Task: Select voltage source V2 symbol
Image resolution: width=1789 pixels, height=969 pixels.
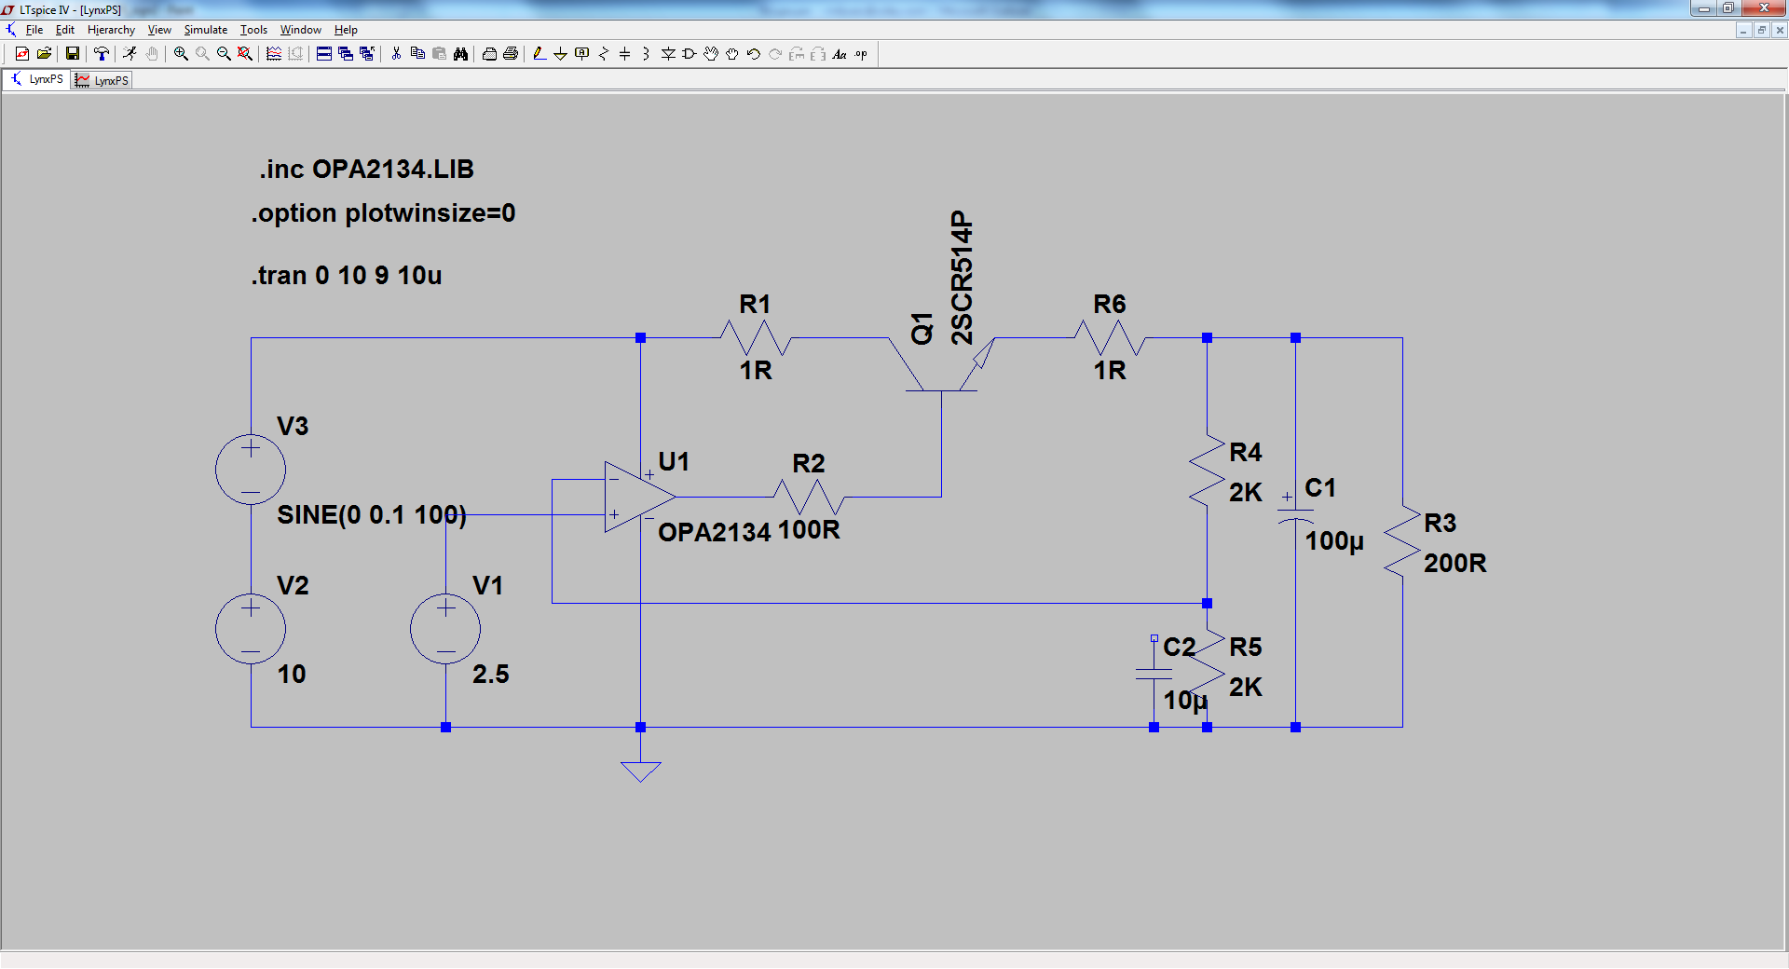Action: pos(251,629)
